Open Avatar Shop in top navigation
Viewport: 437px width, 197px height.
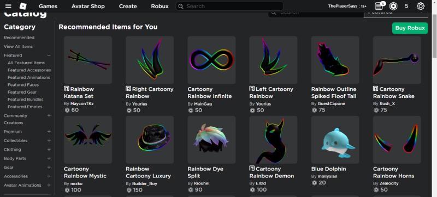click(x=88, y=6)
